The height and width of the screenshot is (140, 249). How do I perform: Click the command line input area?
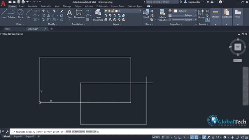click(129, 131)
